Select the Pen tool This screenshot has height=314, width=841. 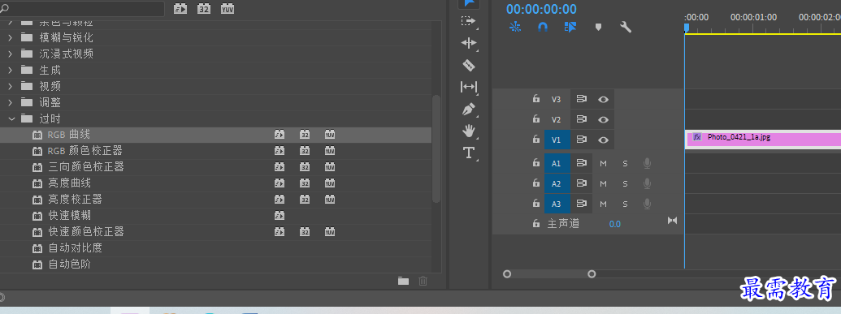tap(468, 110)
